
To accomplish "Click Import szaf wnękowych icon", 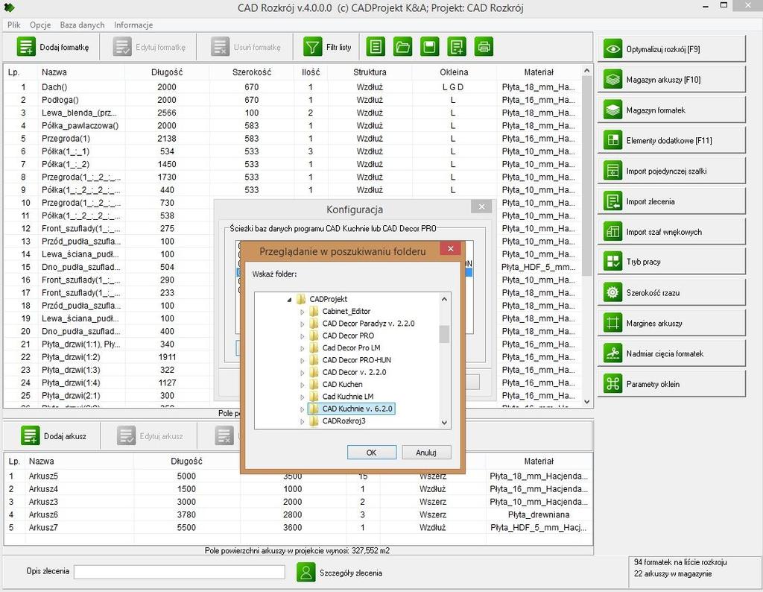I will 612,232.
